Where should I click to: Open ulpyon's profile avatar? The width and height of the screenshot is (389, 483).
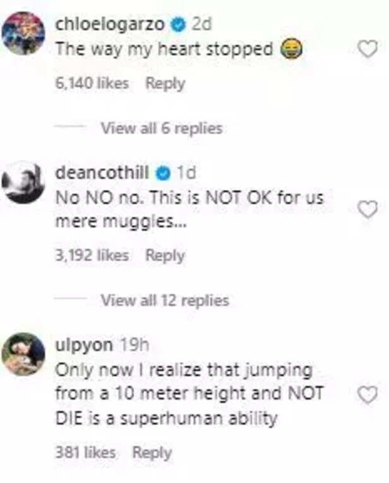click(23, 354)
